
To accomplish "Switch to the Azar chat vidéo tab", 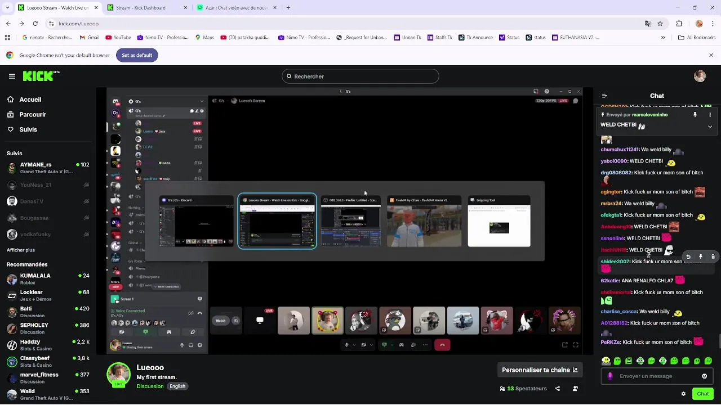I will [x=237, y=8].
